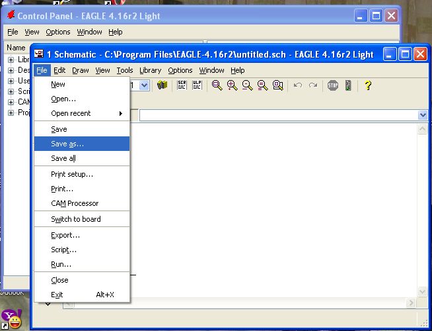Maximize the Schematic window
432x331 pixels.
click(x=405, y=54)
